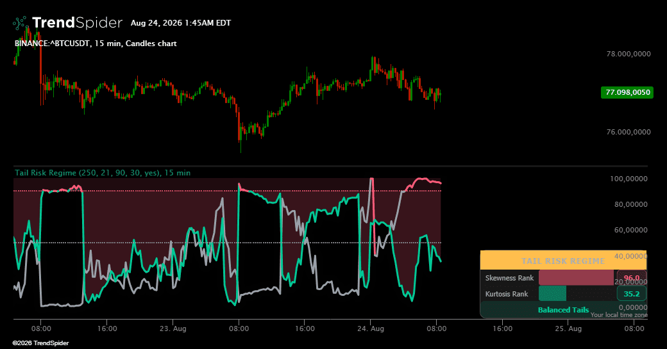667x349 pixels.
Task: Click the current price tag 77.098,0050
Action: click(x=627, y=92)
